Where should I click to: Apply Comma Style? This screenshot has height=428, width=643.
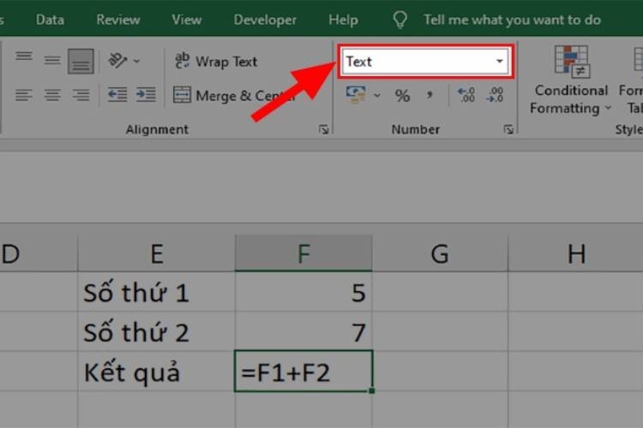pos(429,96)
